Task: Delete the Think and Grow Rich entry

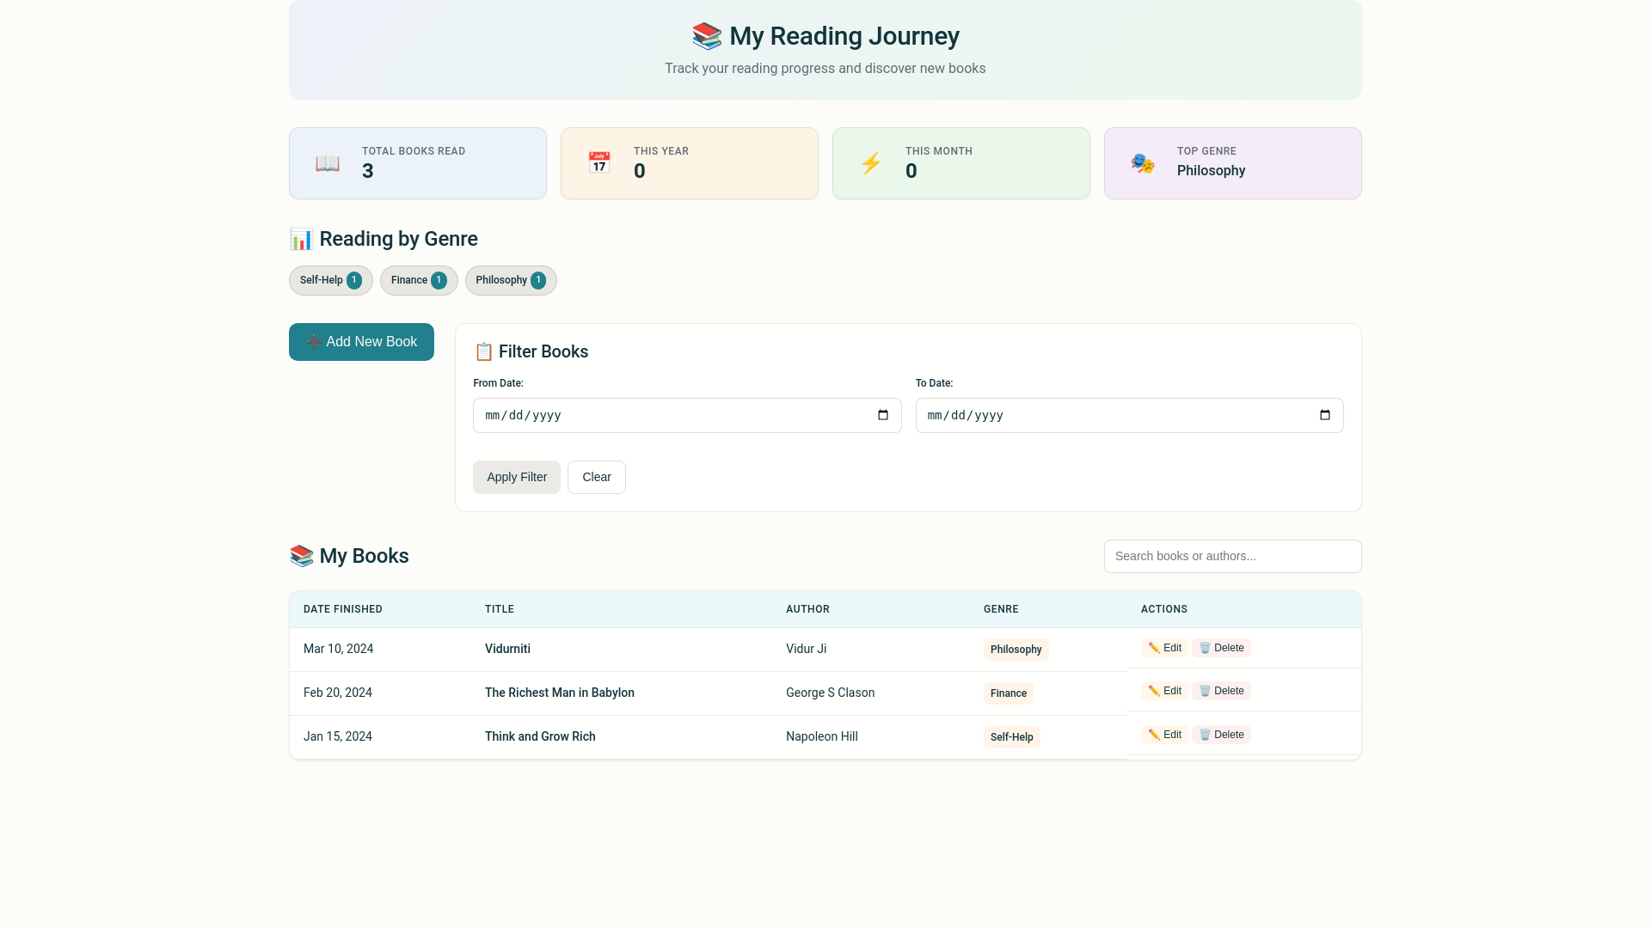Action: click(x=1221, y=735)
